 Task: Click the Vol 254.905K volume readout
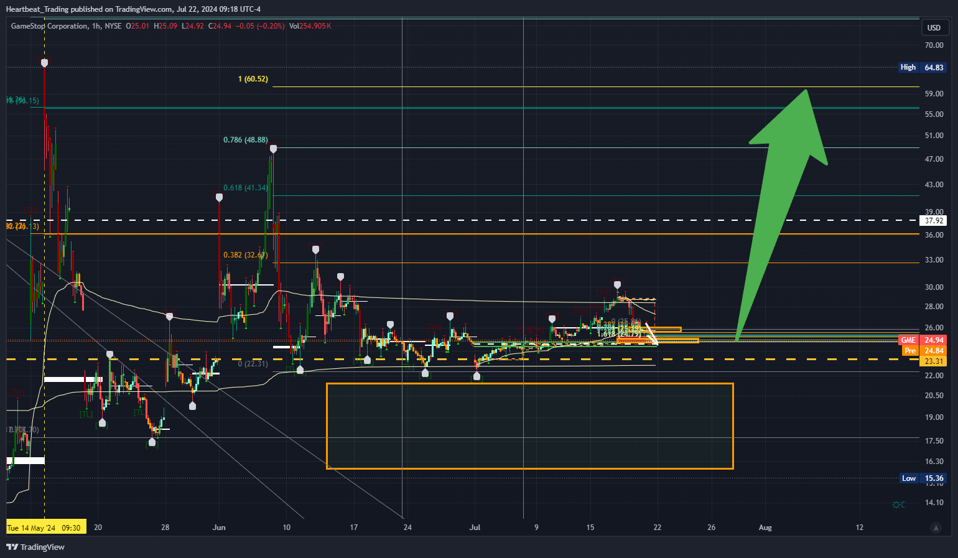point(310,26)
